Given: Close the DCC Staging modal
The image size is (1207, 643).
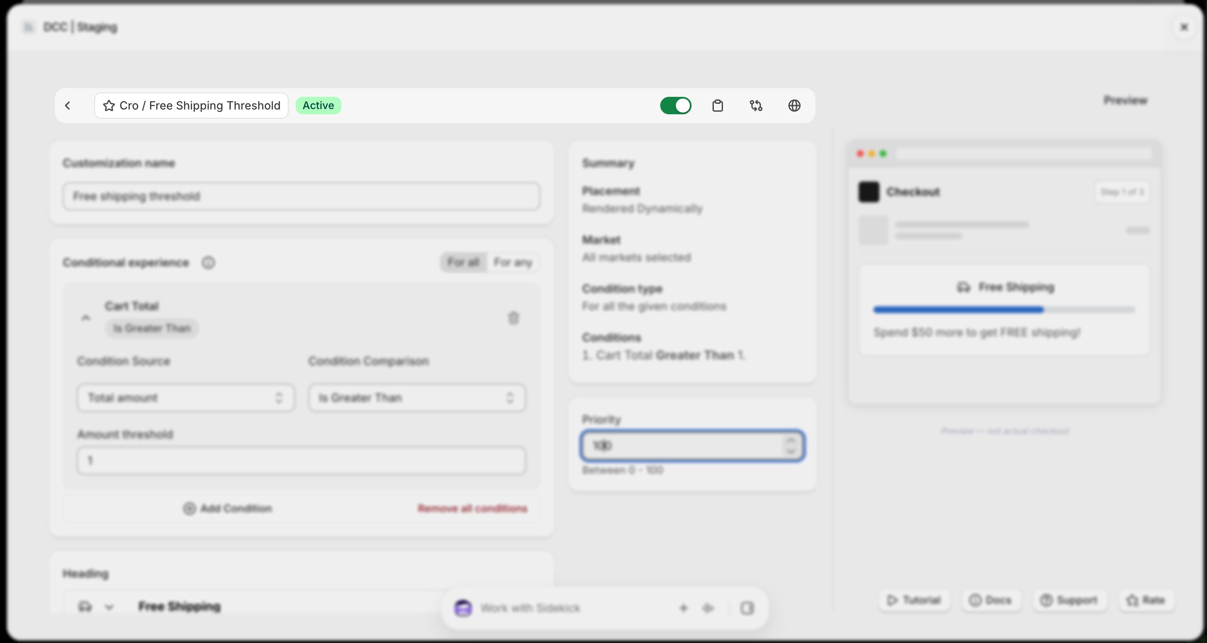Looking at the screenshot, I should [1184, 27].
